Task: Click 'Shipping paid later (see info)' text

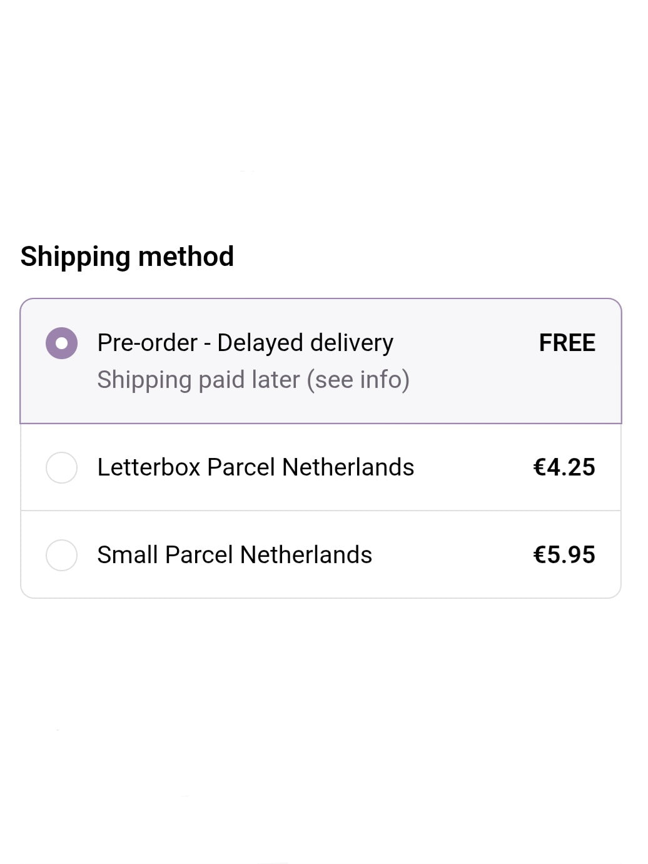Action: point(253,380)
